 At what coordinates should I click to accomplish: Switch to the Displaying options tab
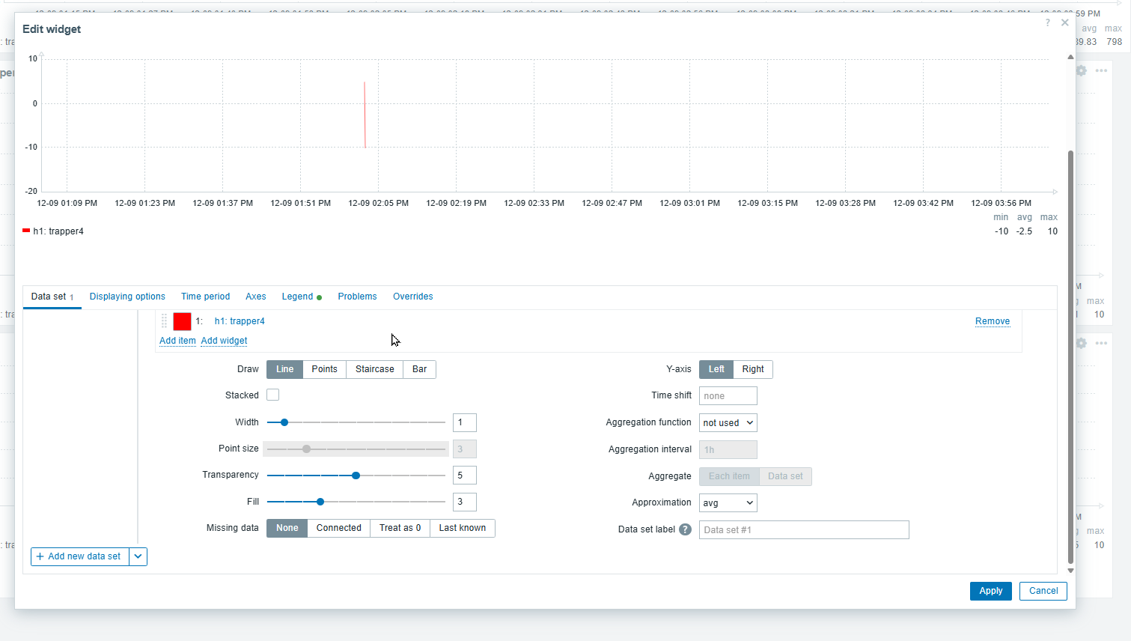point(127,297)
